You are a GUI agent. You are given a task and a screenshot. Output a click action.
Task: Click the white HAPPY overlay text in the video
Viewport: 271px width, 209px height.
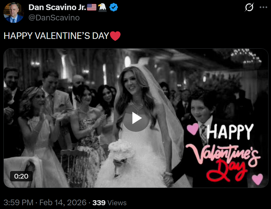[x=230, y=131]
